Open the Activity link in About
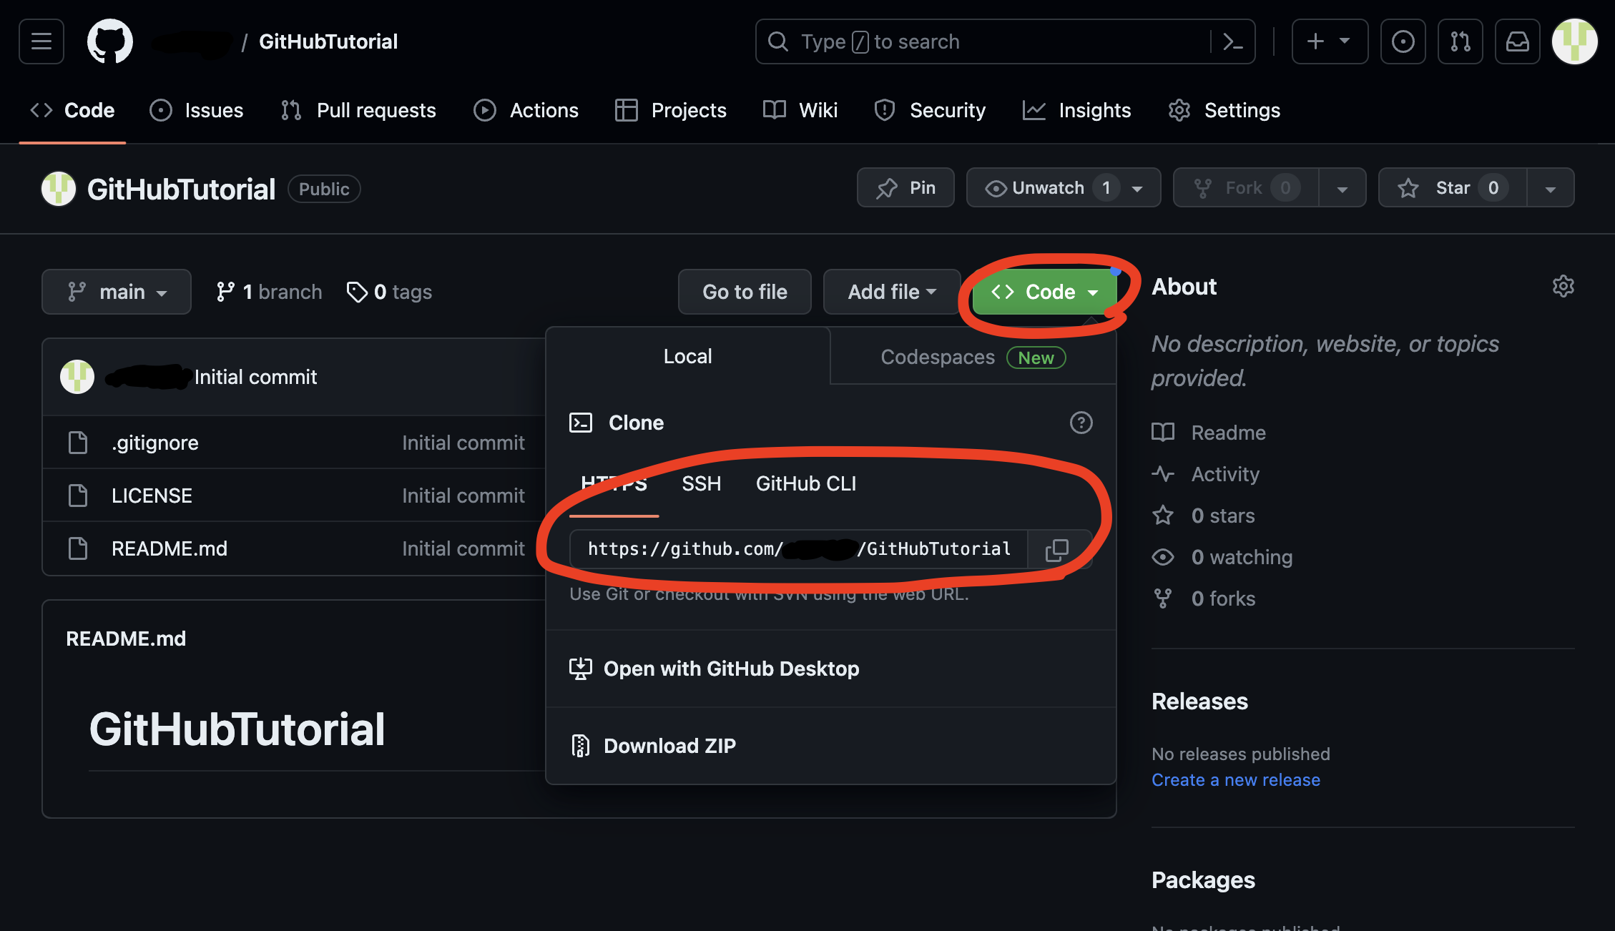 click(1206, 474)
